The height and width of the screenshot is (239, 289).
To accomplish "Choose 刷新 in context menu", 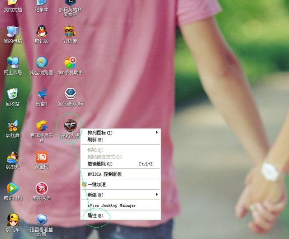I will (121, 139).
